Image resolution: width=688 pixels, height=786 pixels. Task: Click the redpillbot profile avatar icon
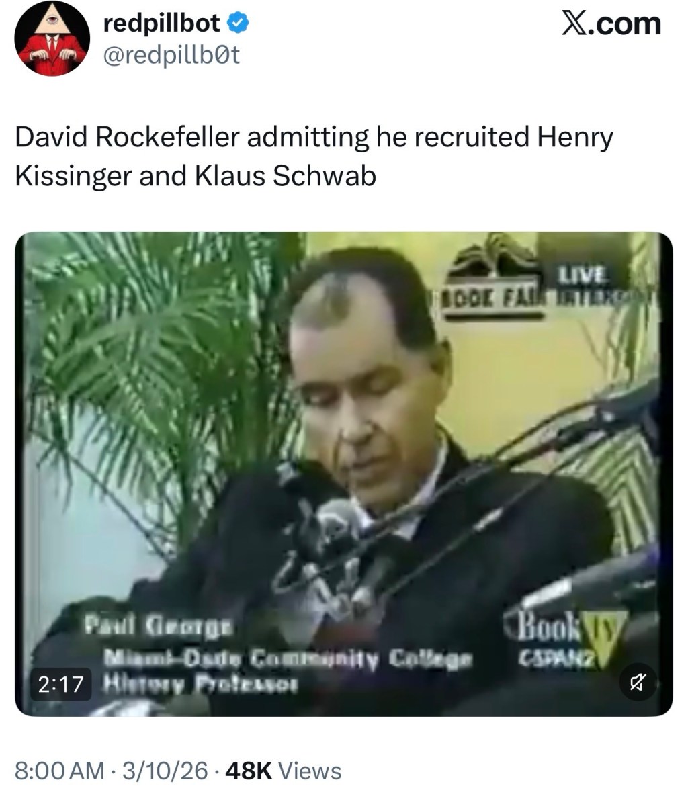50,42
